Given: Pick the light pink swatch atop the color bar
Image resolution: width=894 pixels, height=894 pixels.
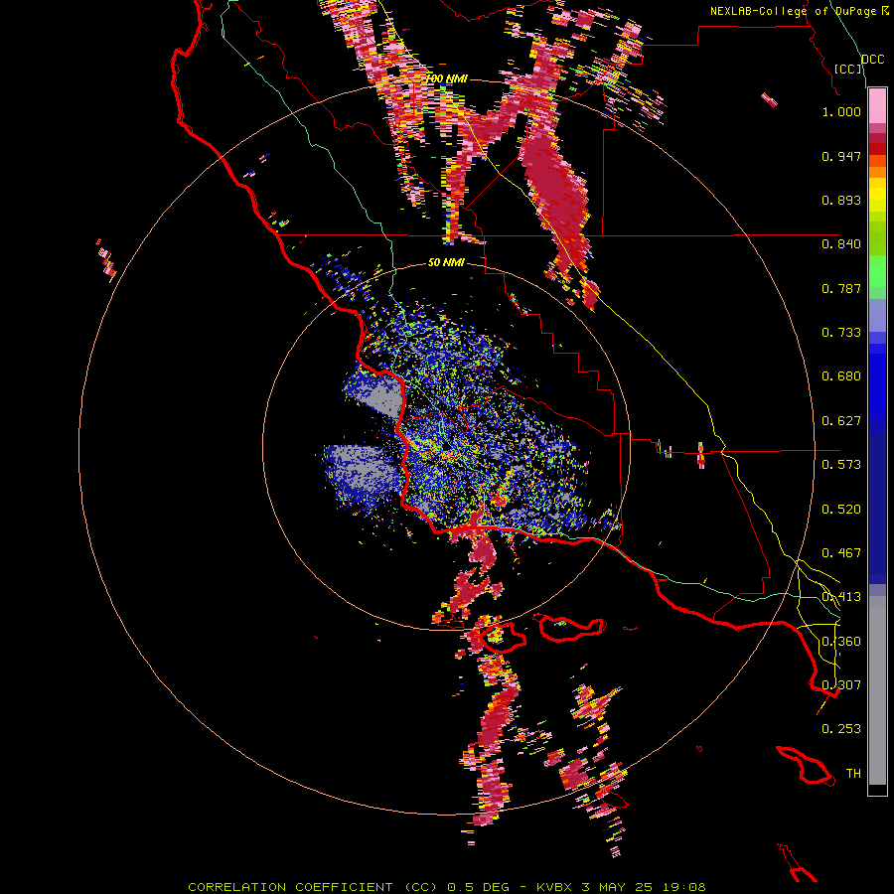Looking at the screenshot, I should [877, 106].
